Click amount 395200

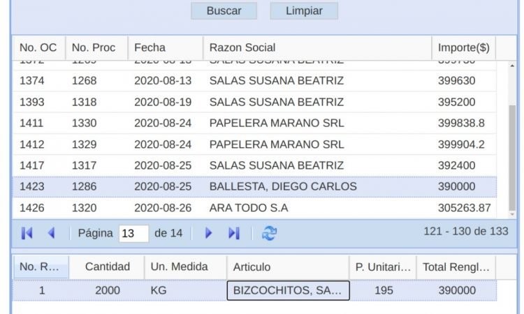click(456, 102)
